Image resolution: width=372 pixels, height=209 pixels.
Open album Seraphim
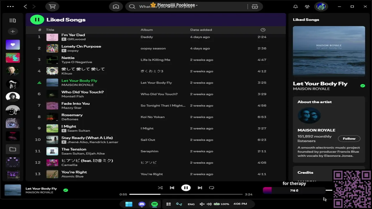click(x=149, y=151)
